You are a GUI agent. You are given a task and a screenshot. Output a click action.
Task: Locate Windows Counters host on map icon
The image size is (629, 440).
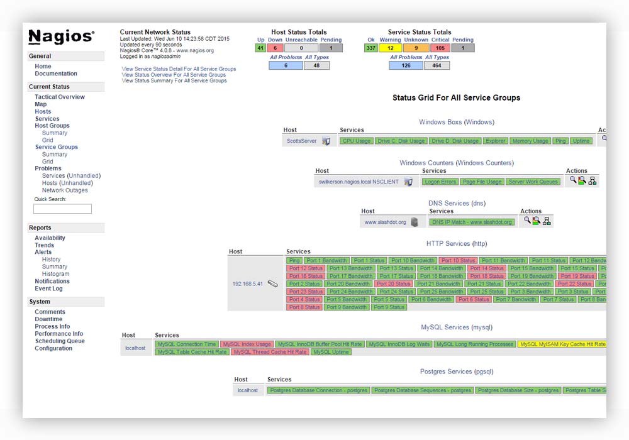click(593, 181)
